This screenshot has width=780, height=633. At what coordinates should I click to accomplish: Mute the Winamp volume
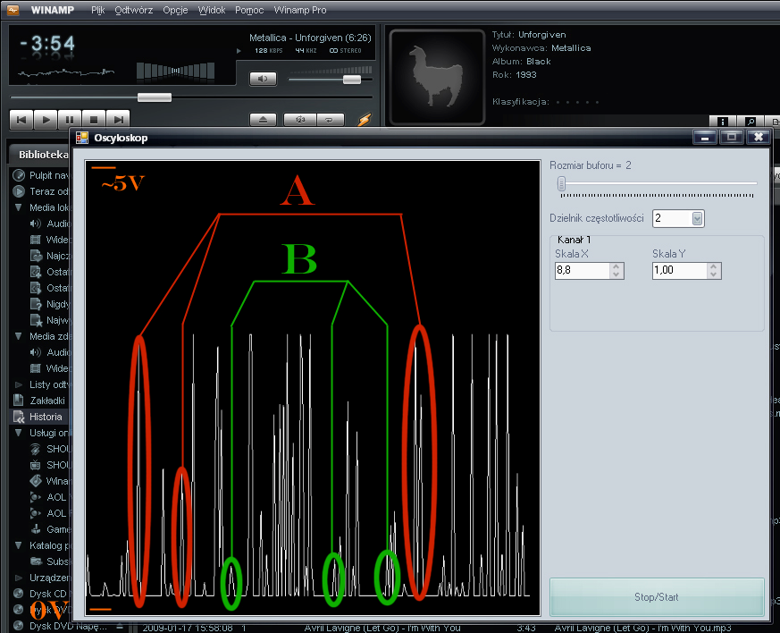tap(263, 79)
